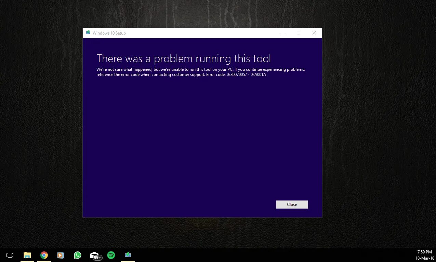Click the error code 0x80070057 - 0xA001A text
The image size is (436, 262).
click(x=246, y=75)
